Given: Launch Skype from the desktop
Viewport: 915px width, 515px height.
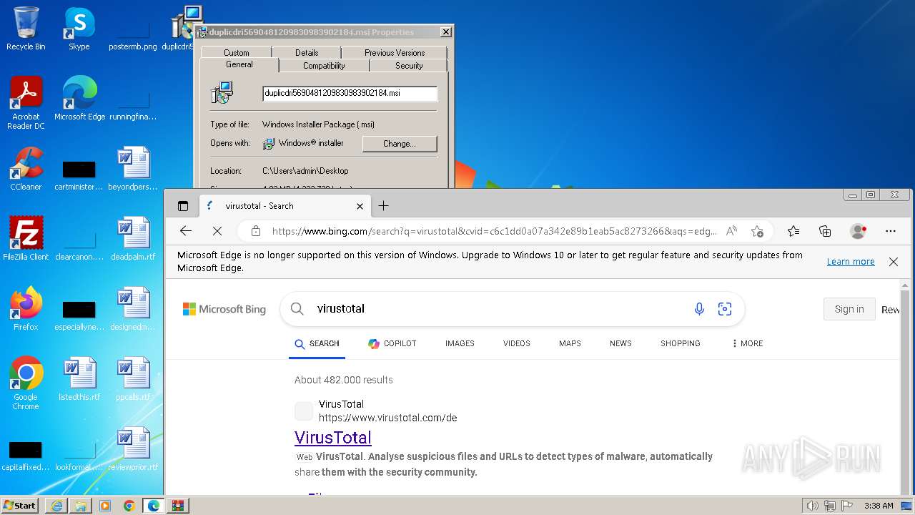Looking at the screenshot, I should 79,29.
